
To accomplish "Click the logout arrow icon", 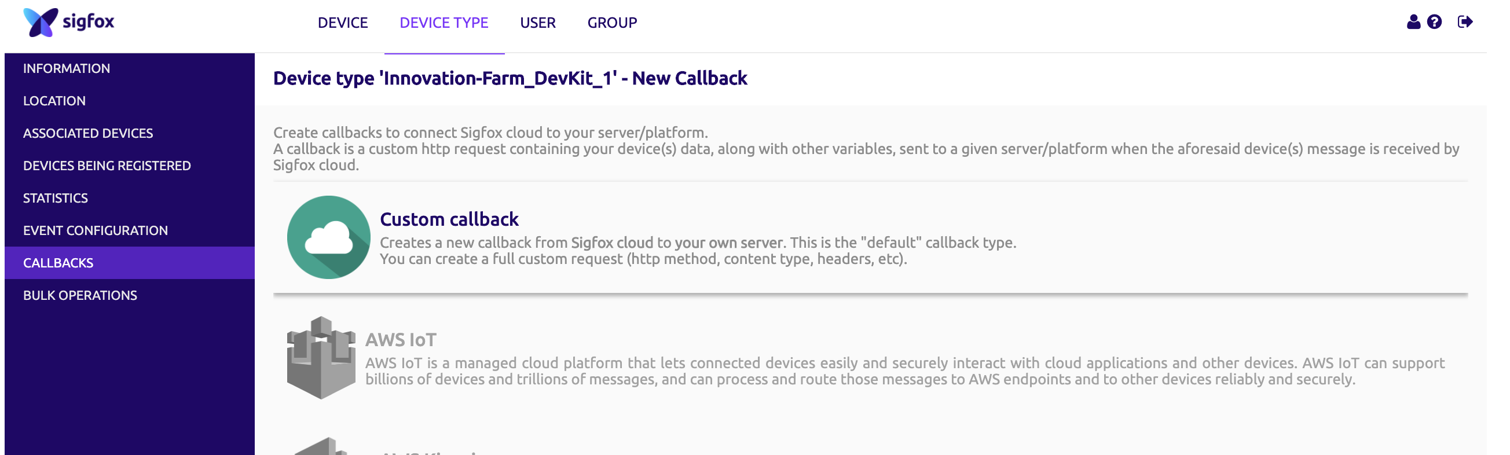I will tap(1465, 22).
